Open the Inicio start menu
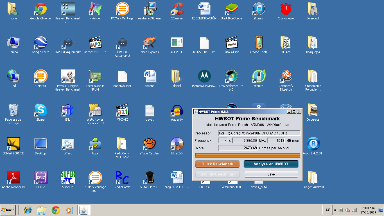This screenshot has height=216, width=384. [8, 210]
